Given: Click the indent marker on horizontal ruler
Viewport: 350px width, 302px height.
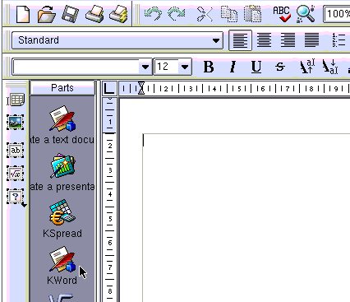Looking at the screenshot, I should pyautogui.click(x=141, y=88).
